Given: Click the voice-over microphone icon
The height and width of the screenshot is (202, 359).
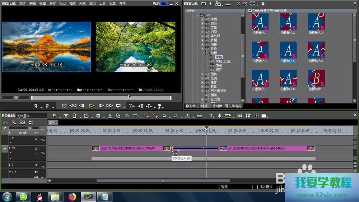Looking at the screenshot, I should click(x=219, y=116).
